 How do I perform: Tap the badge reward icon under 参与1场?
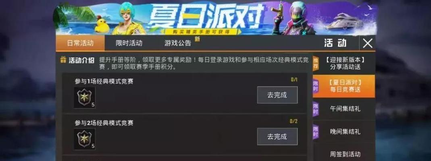tap(84, 98)
